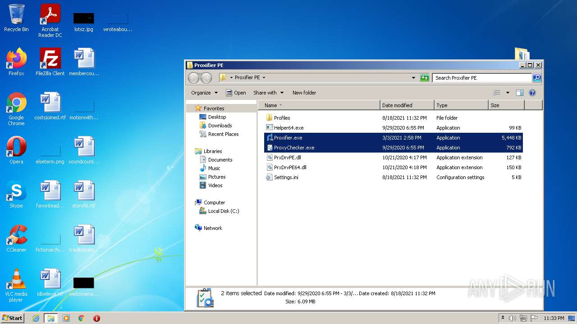Open VLC media player shortcut
The image size is (577, 324).
click(16, 285)
